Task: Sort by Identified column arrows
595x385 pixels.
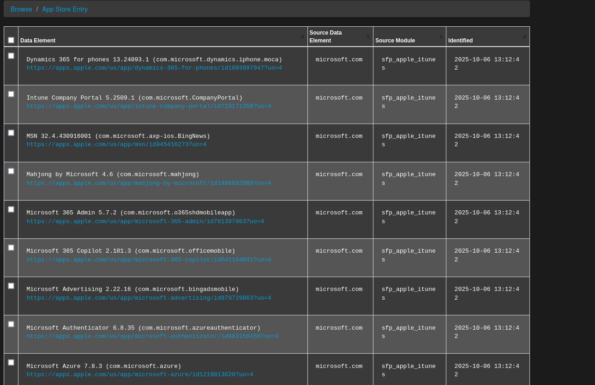Action: (524, 36)
